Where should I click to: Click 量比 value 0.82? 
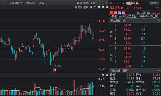pos(131,86)
